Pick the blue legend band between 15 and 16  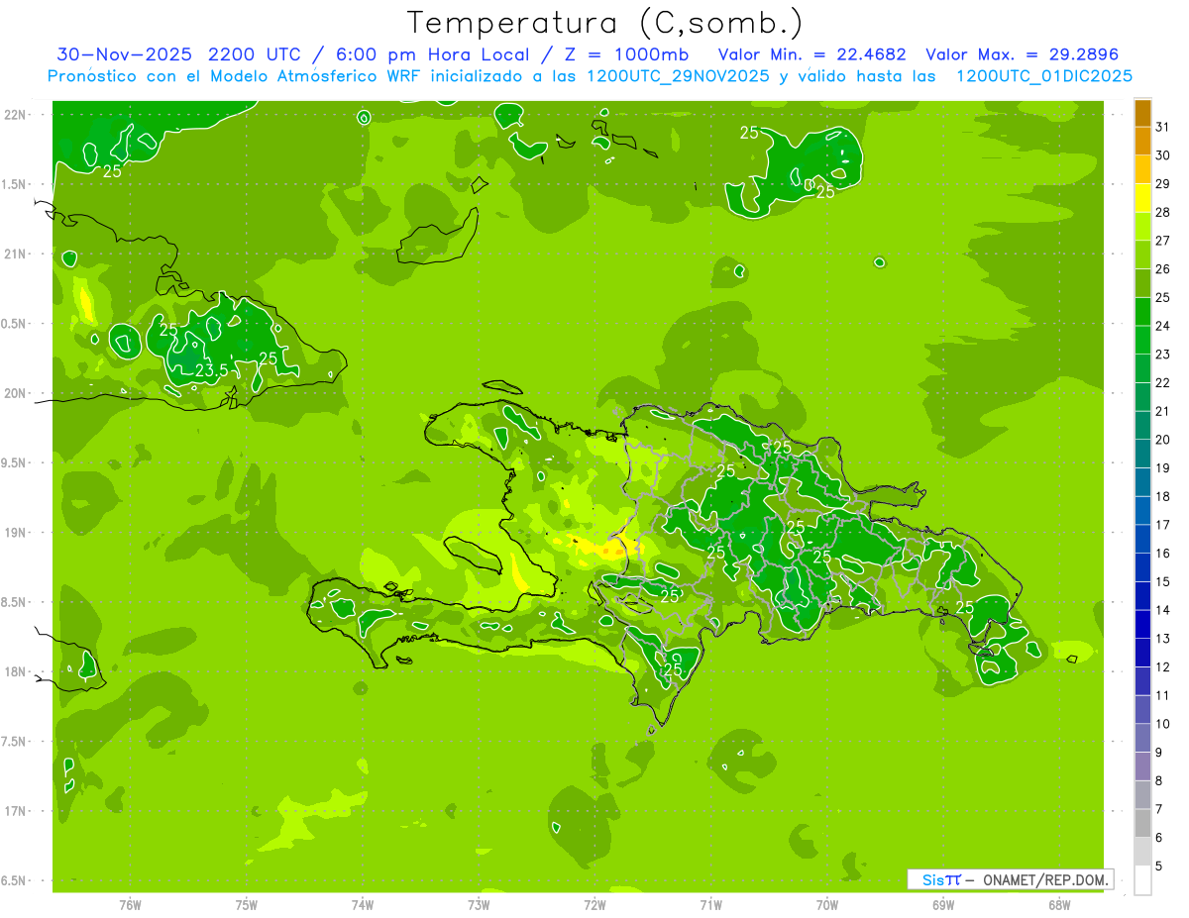point(1142,567)
